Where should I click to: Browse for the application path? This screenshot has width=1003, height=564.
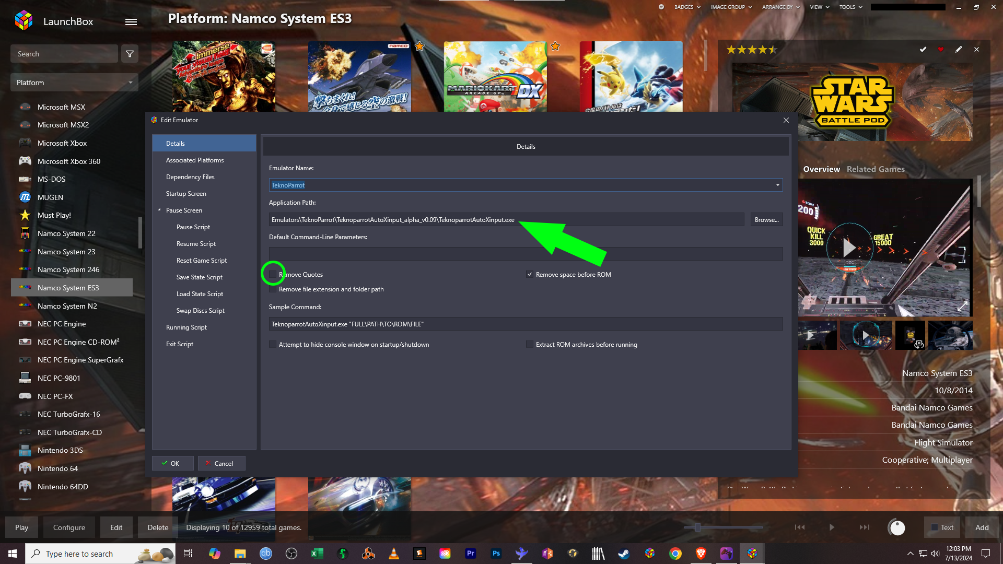[766, 219]
